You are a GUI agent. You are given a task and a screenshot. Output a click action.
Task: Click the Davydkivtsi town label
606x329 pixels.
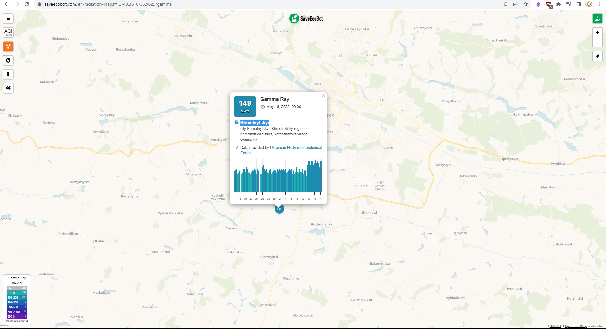pos(451,101)
